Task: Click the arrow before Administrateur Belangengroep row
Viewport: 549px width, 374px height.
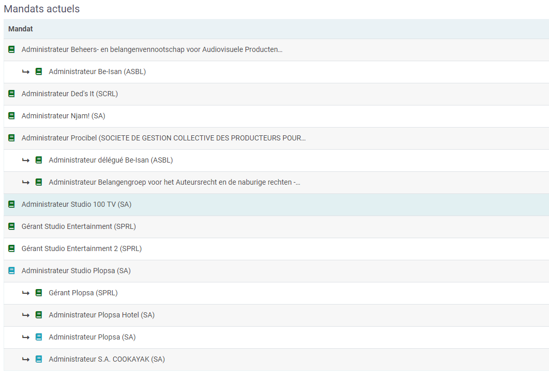Action: (26, 182)
